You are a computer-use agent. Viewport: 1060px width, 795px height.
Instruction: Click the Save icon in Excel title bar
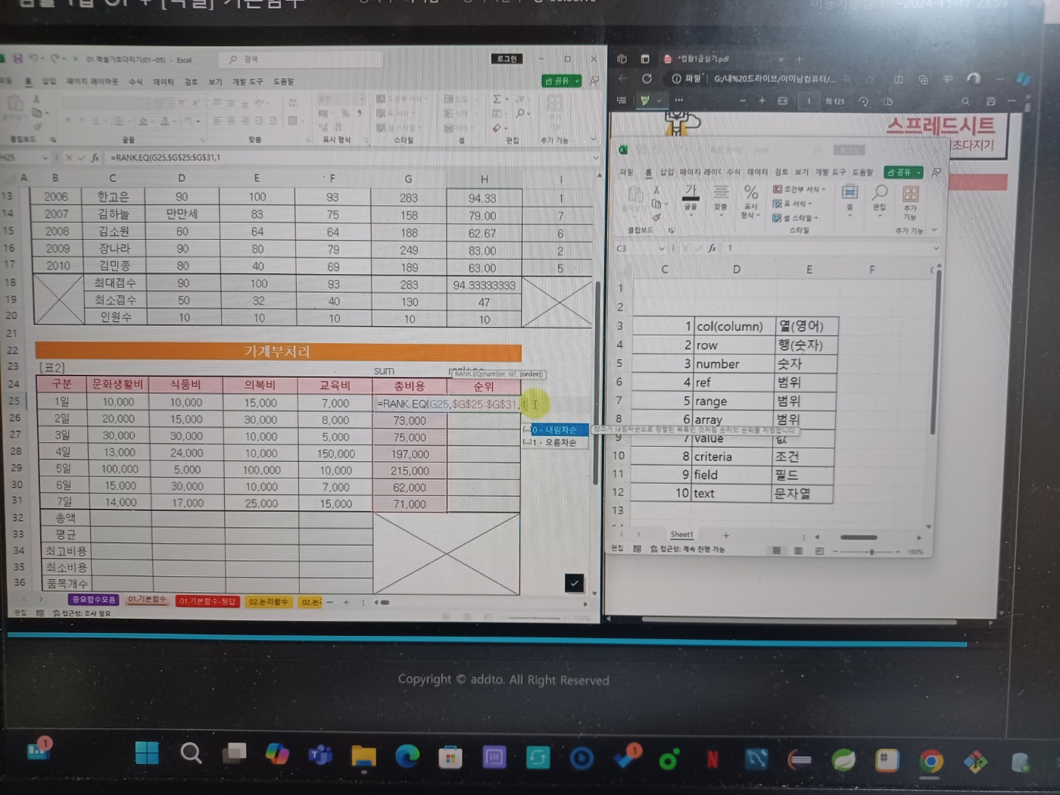(x=17, y=59)
